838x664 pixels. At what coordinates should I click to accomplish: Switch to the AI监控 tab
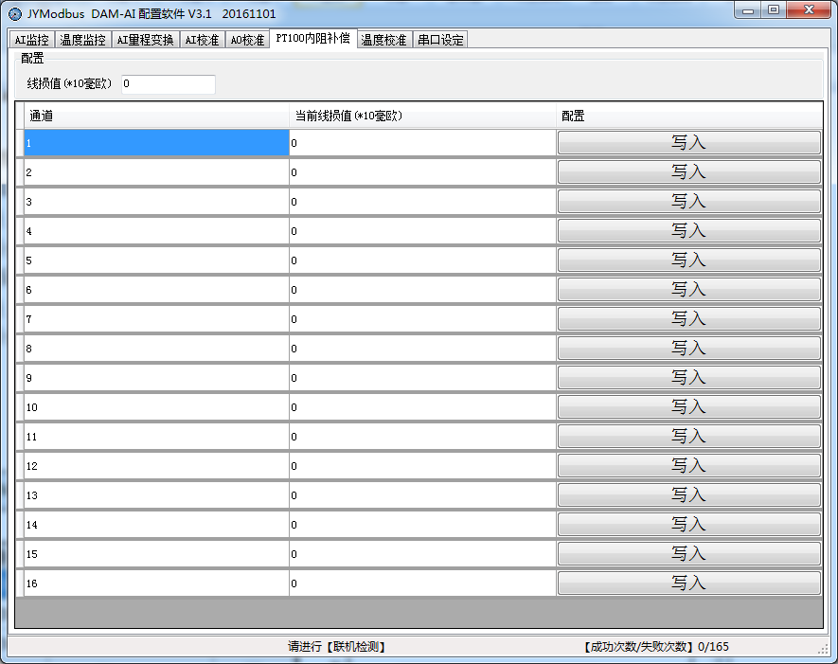(31, 40)
